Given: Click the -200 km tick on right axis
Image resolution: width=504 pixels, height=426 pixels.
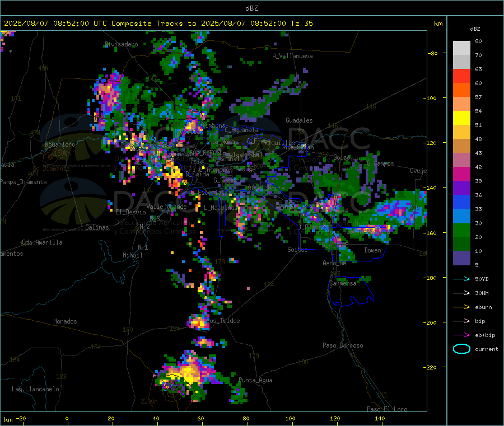Looking at the screenshot, I should tap(431, 322).
